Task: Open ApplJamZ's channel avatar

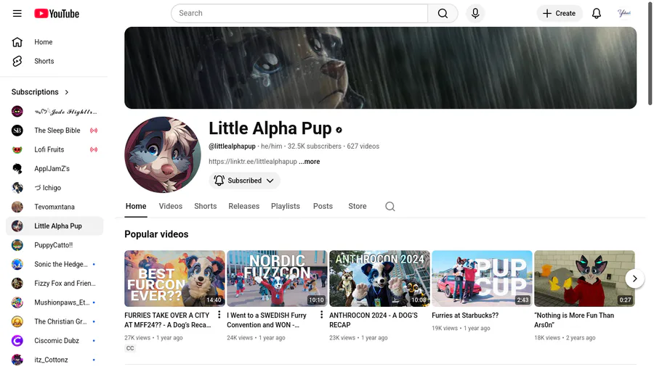Action: click(17, 168)
